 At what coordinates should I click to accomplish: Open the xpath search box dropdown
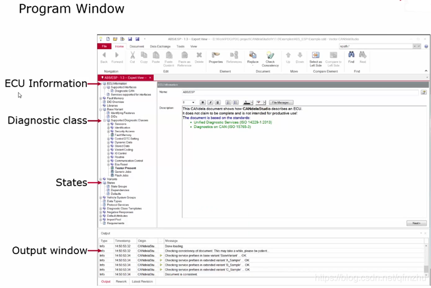click(x=415, y=46)
